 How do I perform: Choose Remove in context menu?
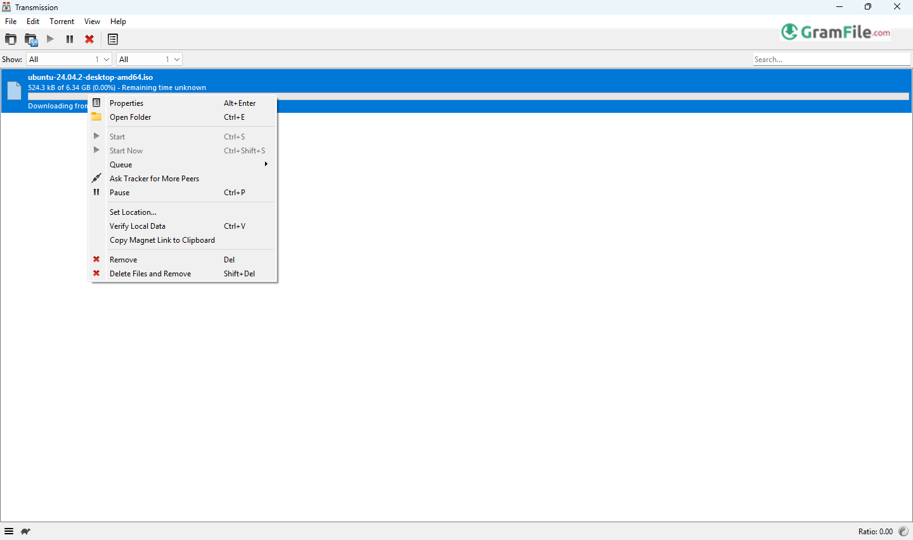click(184, 260)
